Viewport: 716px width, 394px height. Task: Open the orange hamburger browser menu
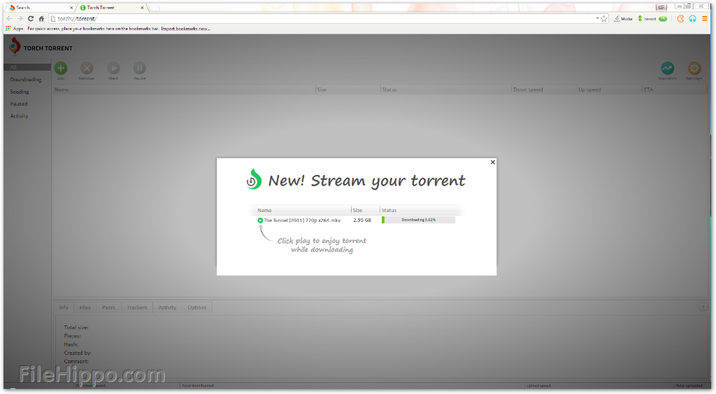coord(705,19)
